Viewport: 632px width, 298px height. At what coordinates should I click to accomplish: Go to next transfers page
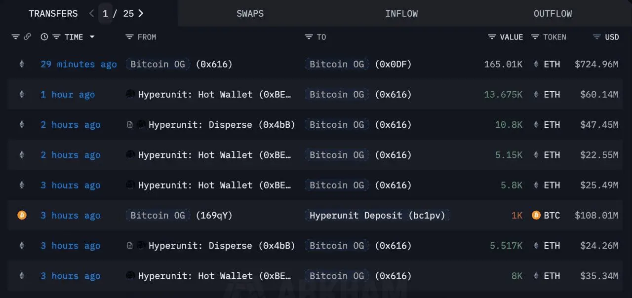click(141, 13)
